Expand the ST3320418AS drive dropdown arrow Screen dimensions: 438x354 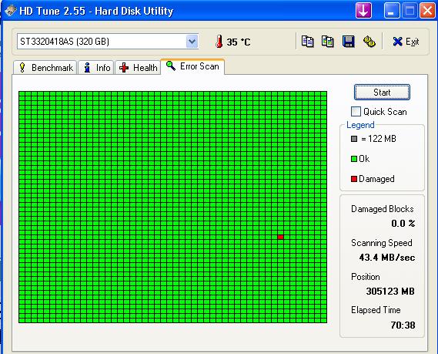coord(192,42)
